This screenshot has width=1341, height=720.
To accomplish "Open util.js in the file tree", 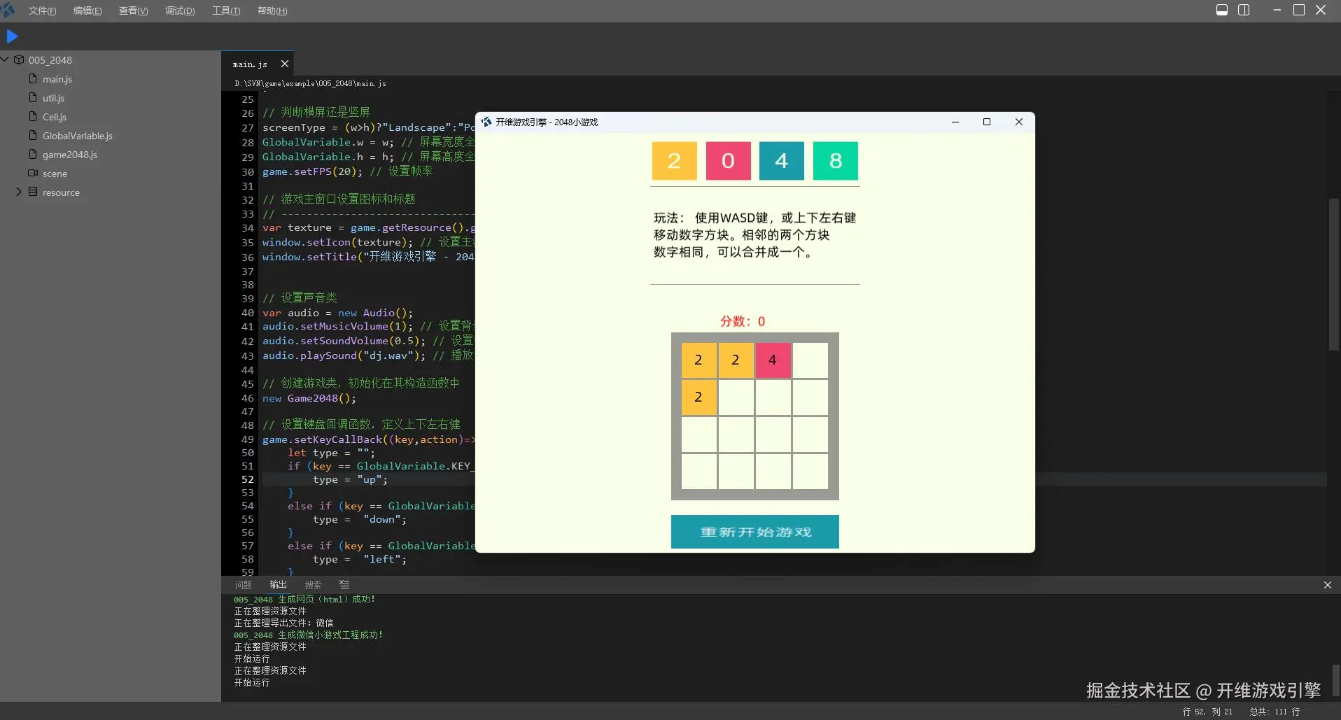I will click(x=53, y=98).
